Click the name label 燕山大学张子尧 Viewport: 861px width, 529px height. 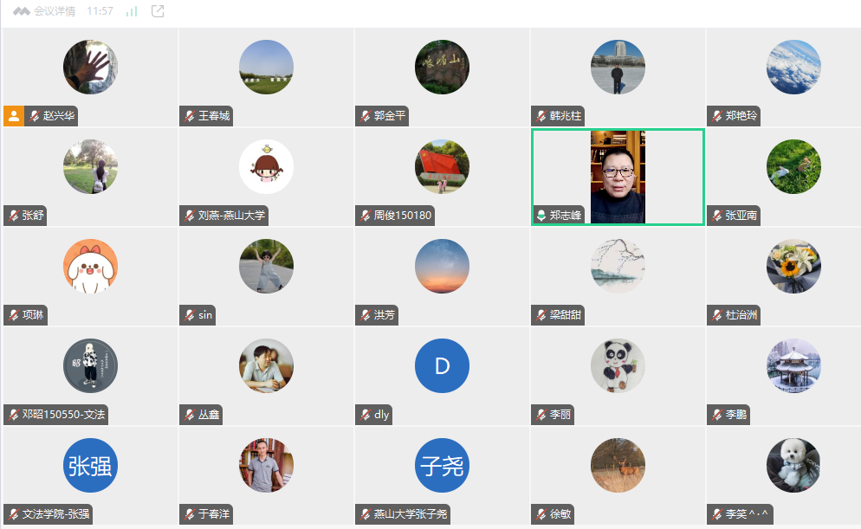(x=411, y=514)
